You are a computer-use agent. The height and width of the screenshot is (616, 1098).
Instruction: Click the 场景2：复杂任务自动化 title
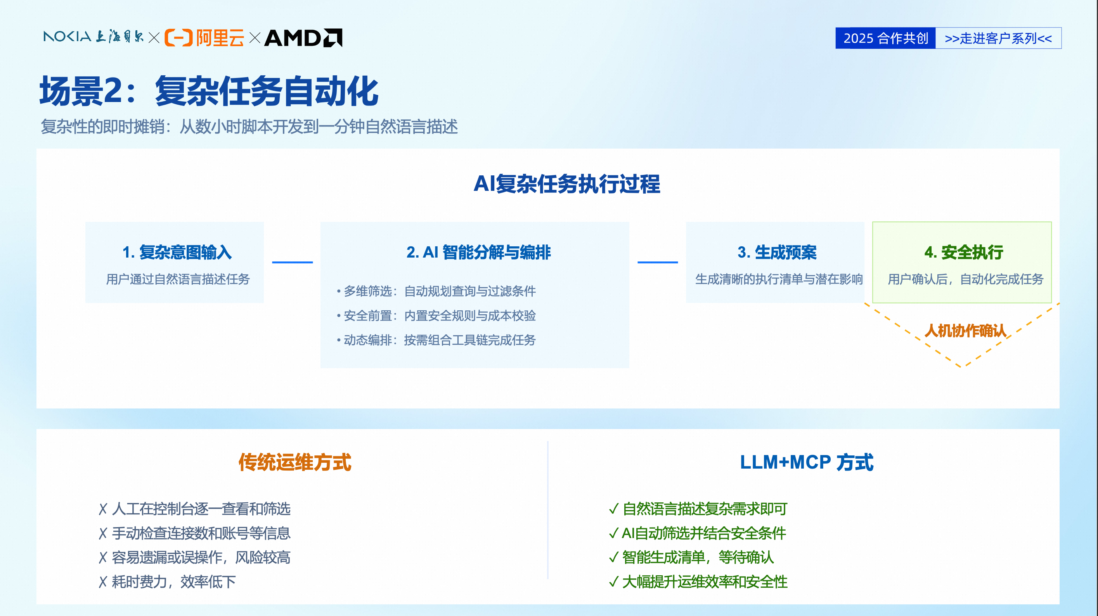[x=209, y=91]
